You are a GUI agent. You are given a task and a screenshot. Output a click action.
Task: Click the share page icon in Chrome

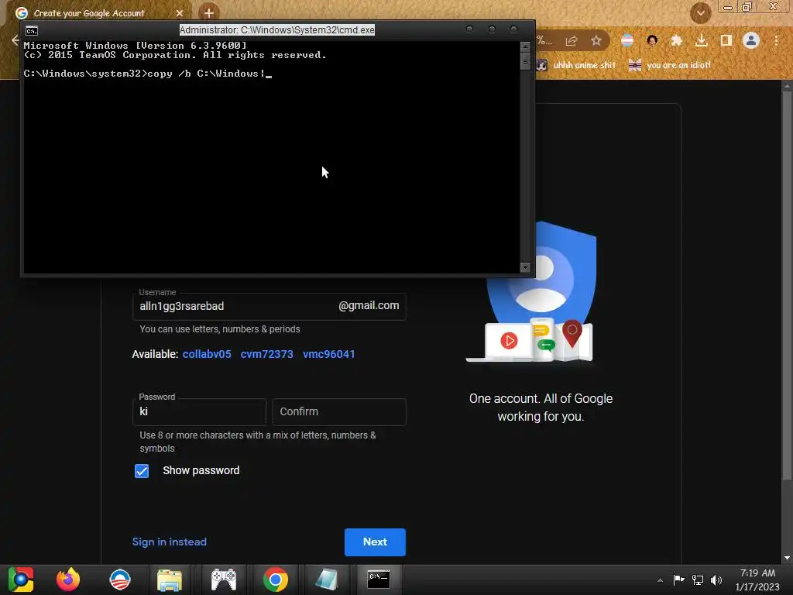click(x=572, y=40)
